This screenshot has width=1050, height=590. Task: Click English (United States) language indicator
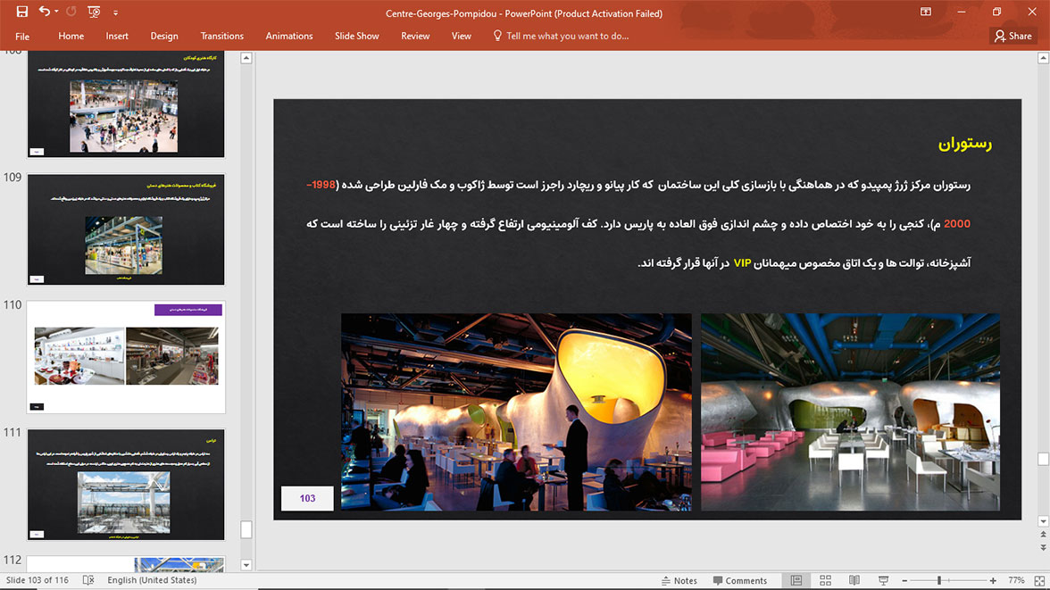(x=152, y=580)
